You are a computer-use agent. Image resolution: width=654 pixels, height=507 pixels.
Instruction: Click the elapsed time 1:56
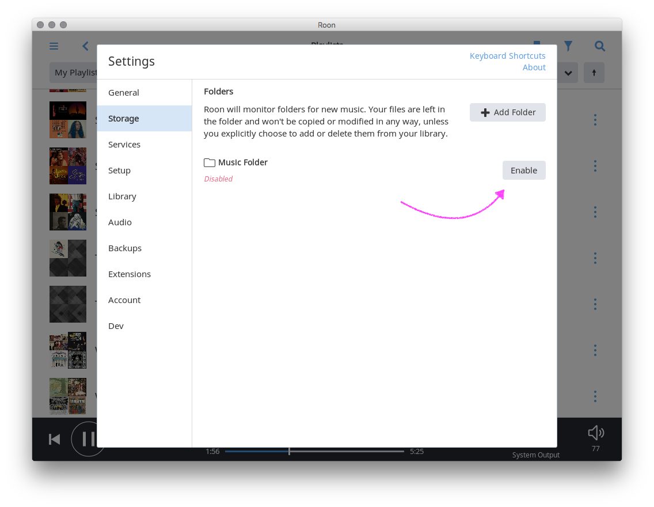click(x=212, y=451)
